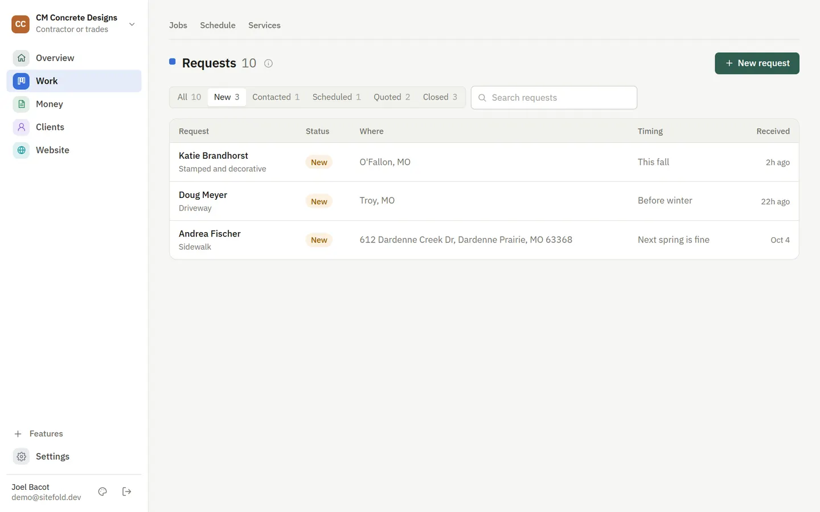Open Katie Brandhorst request
Viewport: 820px width, 512px height.
click(x=484, y=162)
